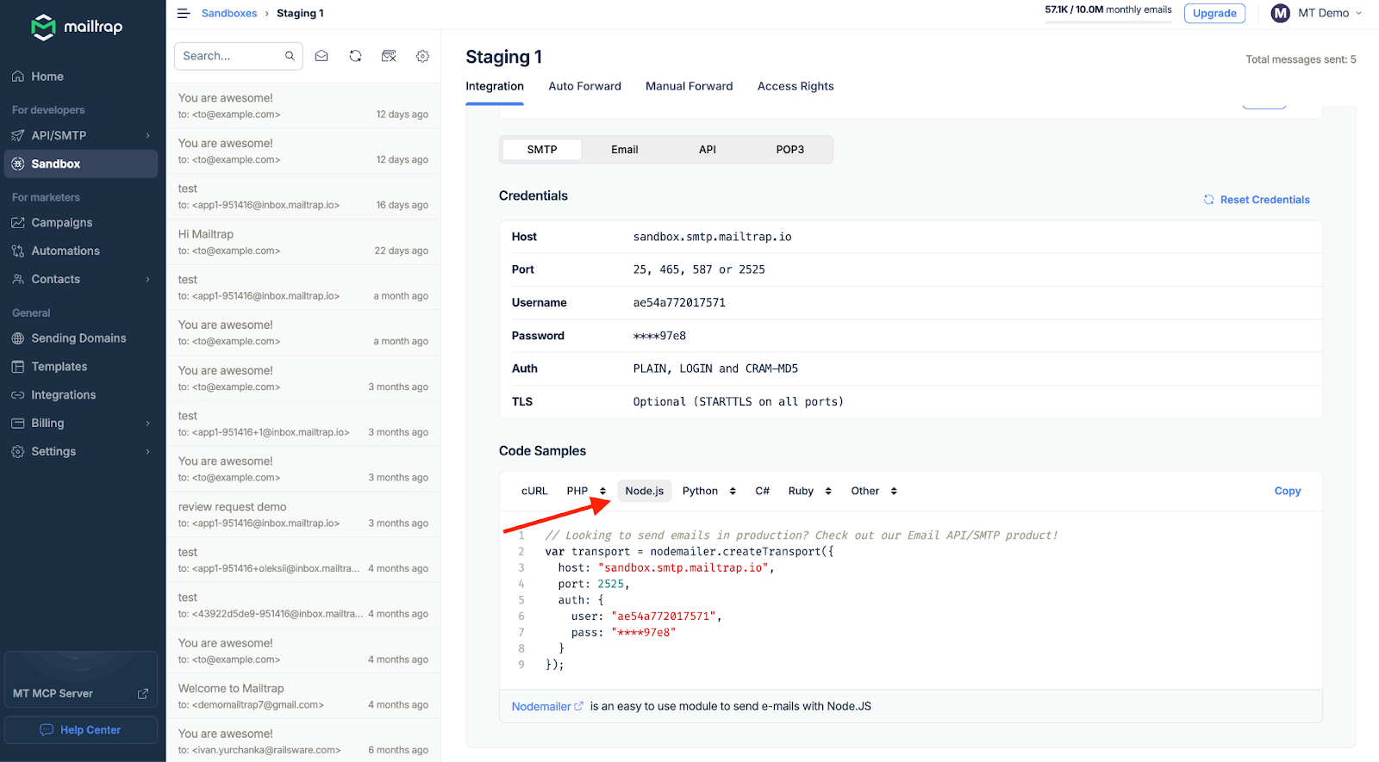Click the host value sandbox.smtp.mailtrap.io

point(712,237)
